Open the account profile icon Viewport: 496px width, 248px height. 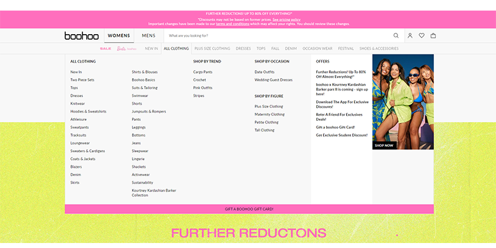pyautogui.click(x=410, y=36)
